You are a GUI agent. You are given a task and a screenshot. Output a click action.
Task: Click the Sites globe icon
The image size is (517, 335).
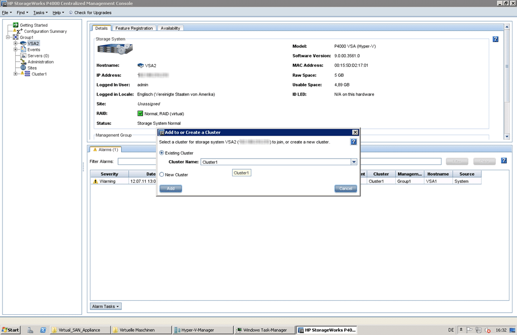(x=23, y=68)
